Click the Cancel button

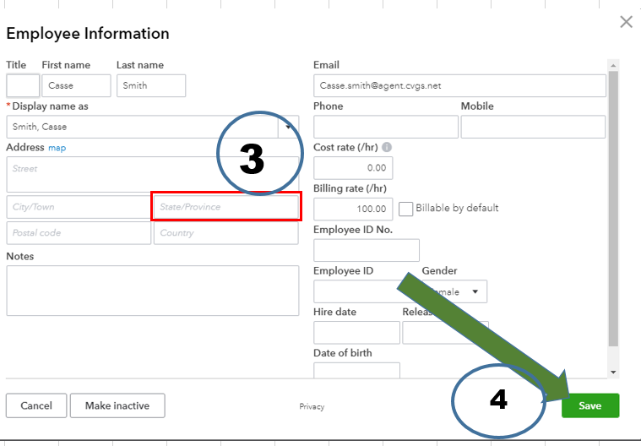(36, 405)
